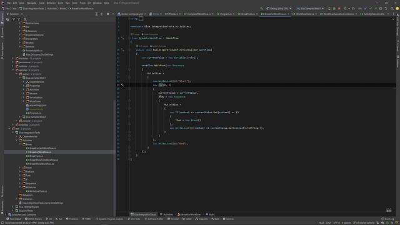Select BreakForEachWorkflow.cs in the tree

click(42, 148)
